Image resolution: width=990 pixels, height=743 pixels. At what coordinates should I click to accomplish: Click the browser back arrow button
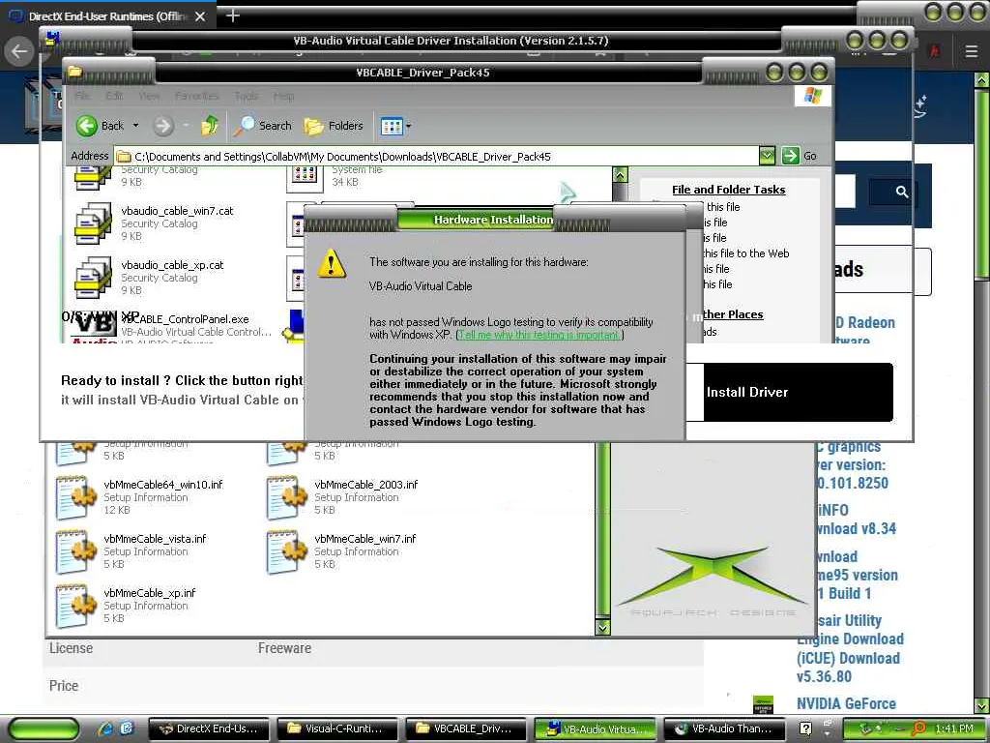pos(19,51)
